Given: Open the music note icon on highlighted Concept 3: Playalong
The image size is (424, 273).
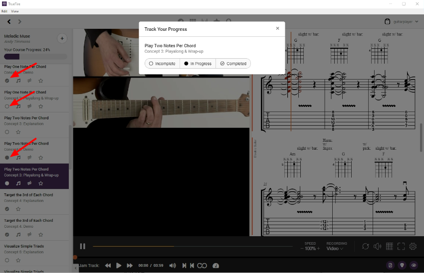Looking at the screenshot, I should click(18, 183).
